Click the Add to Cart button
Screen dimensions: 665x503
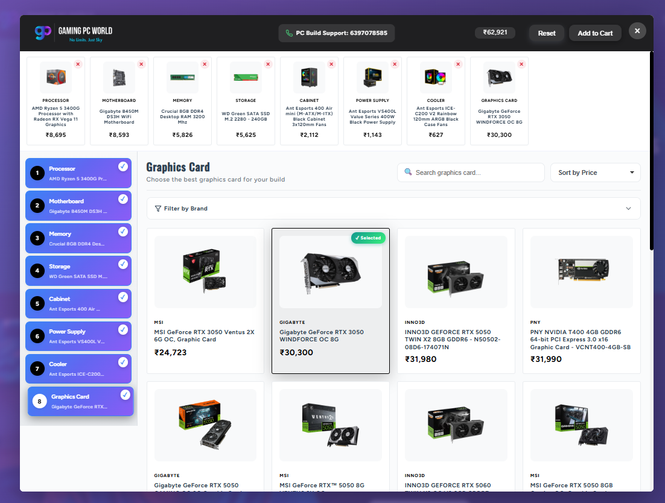click(595, 33)
